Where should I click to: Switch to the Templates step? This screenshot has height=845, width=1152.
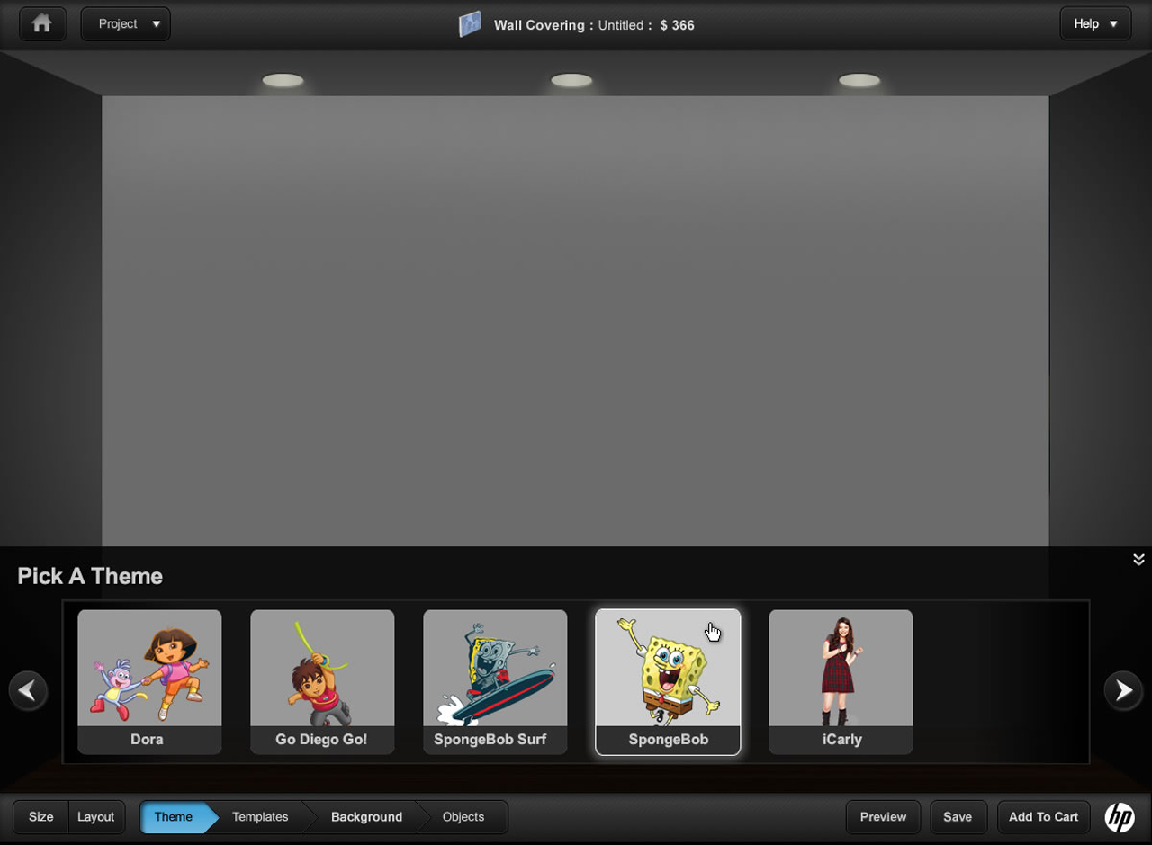pos(261,817)
